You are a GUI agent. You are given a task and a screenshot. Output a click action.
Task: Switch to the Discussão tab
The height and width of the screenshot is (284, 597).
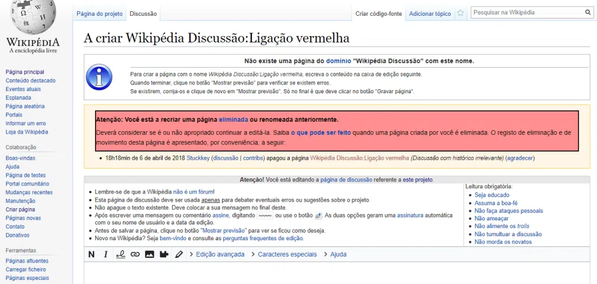[143, 14]
